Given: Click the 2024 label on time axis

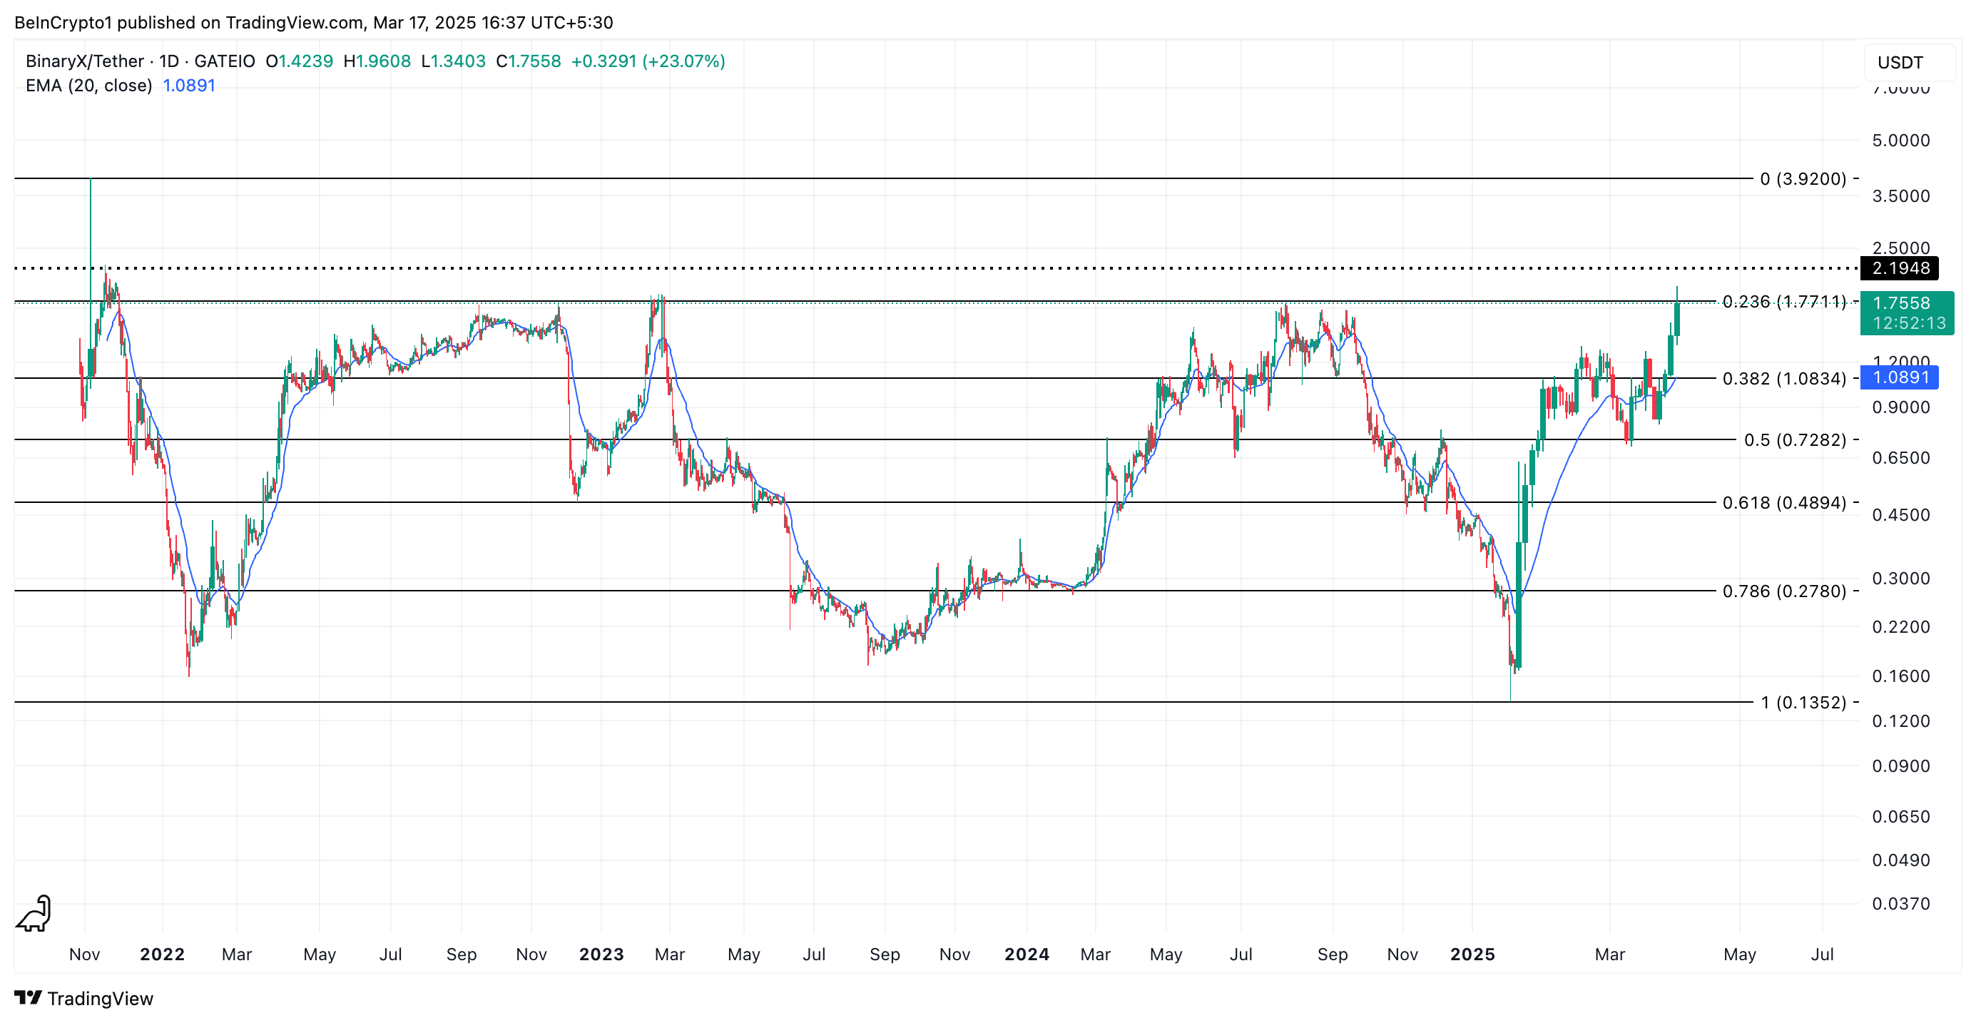Looking at the screenshot, I should (x=1027, y=954).
